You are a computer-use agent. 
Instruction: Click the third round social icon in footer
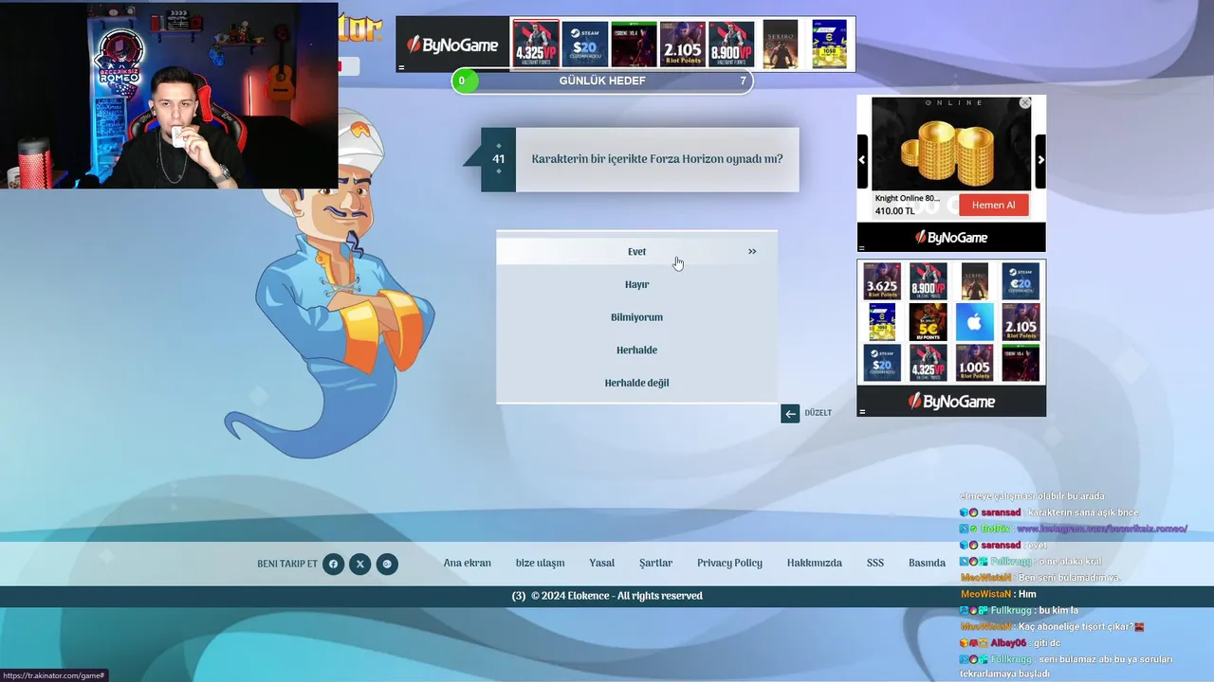point(386,564)
